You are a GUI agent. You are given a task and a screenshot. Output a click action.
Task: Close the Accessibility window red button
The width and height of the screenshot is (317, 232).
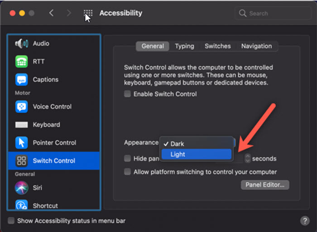(13, 13)
